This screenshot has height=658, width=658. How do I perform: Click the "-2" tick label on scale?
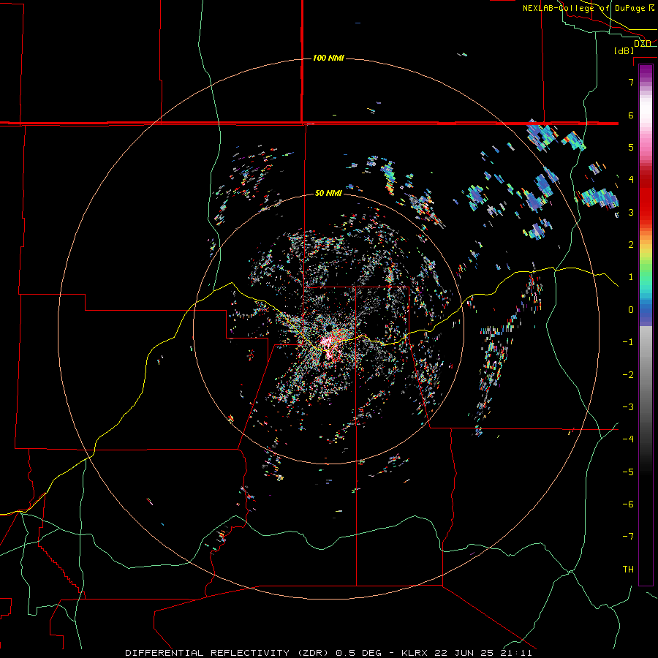pos(628,375)
